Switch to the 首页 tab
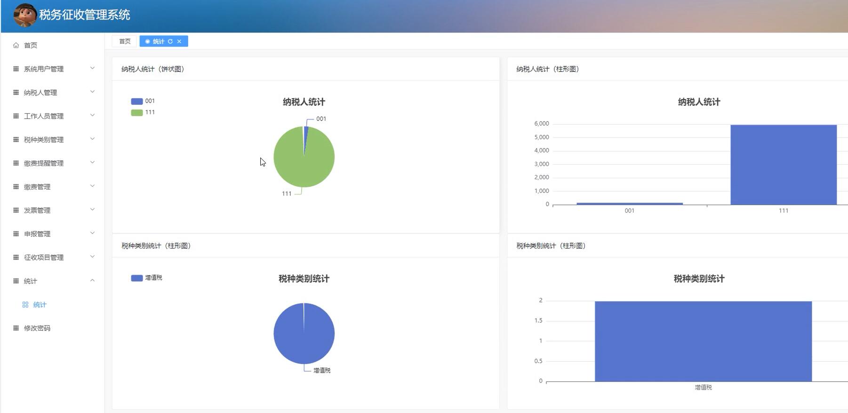The width and height of the screenshot is (848, 413). coord(125,41)
